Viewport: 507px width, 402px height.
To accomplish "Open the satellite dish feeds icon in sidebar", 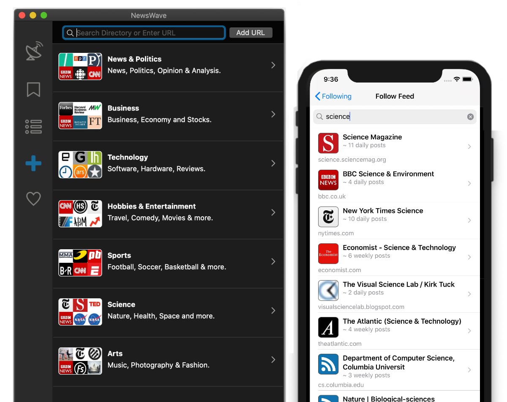I will click(34, 51).
